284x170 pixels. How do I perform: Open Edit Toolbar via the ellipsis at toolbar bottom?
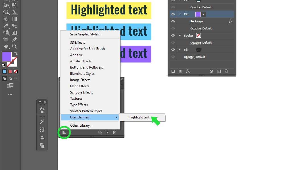(10, 94)
